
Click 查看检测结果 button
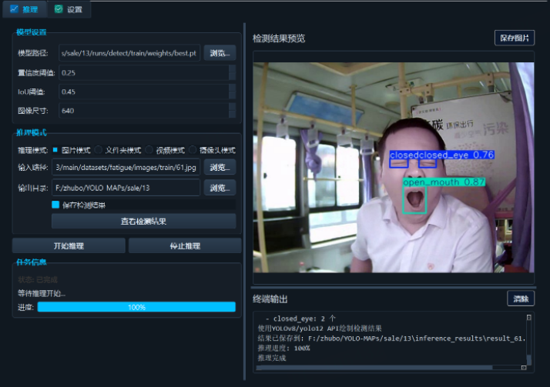point(144,221)
